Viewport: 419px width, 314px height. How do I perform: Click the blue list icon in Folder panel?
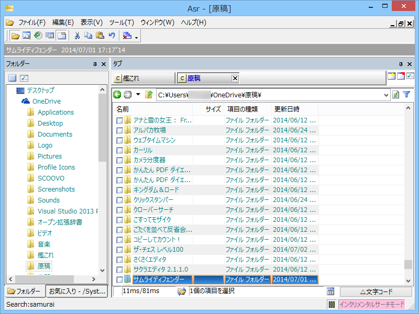coord(12,78)
